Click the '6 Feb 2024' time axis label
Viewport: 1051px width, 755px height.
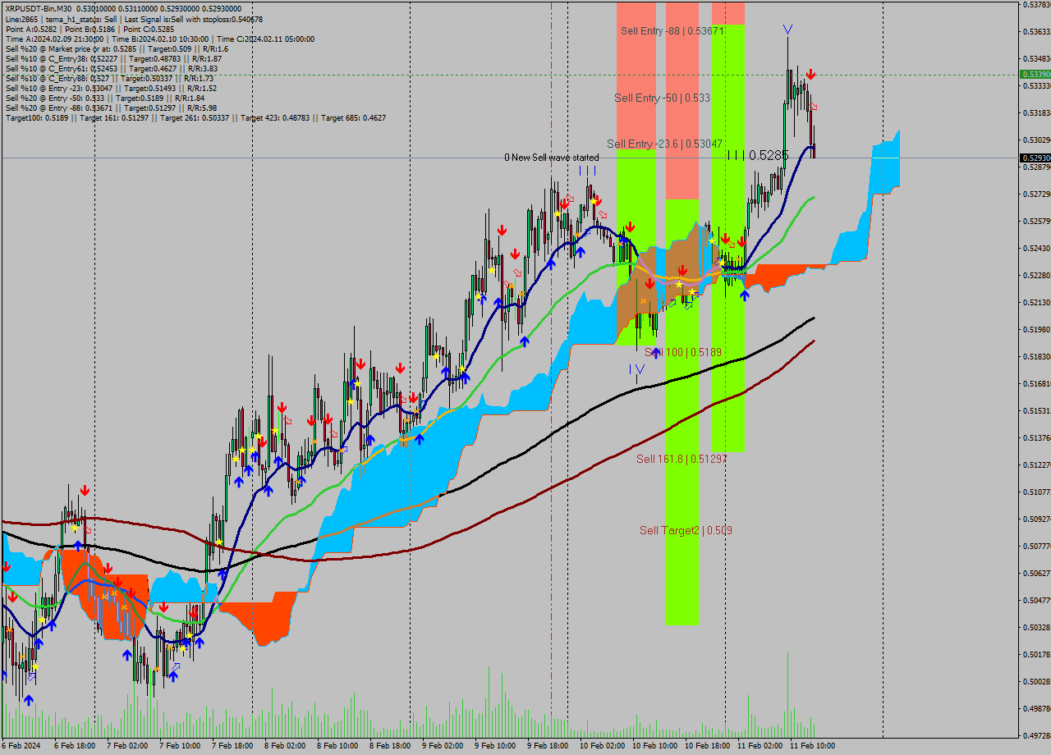[21, 746]
